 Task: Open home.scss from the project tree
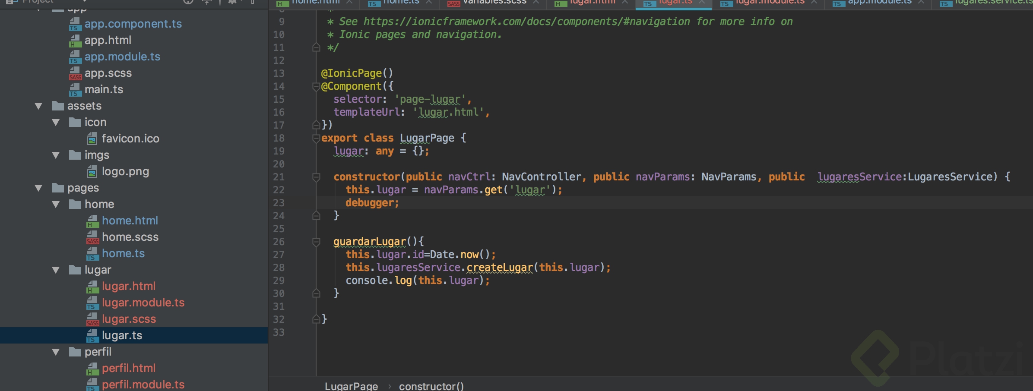tap(130, 237)
